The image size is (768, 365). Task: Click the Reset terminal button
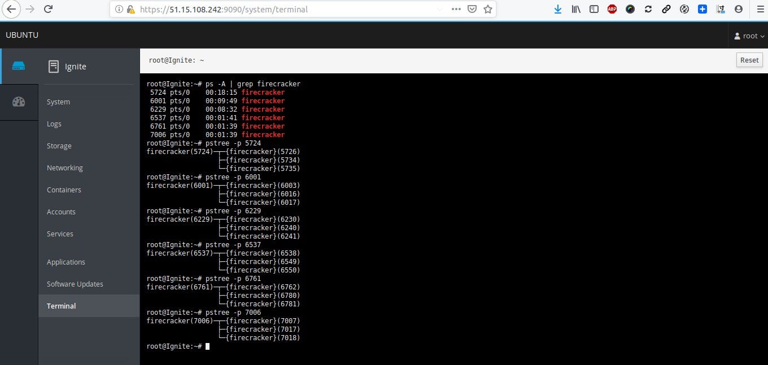click(x=749, y=60)
